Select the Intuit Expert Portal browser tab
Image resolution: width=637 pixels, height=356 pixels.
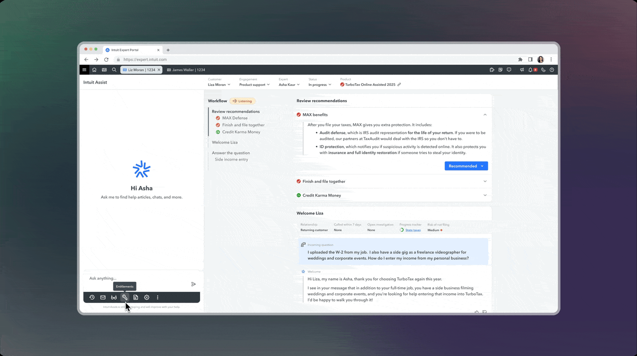tap(132, 50)
